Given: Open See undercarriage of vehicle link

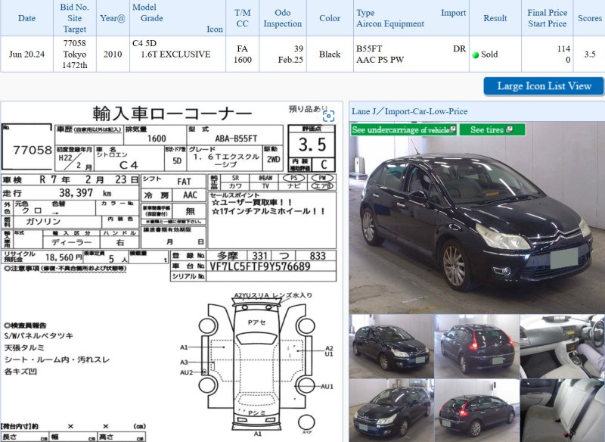Looking at the screenshot, I should [x=404, y=129].
